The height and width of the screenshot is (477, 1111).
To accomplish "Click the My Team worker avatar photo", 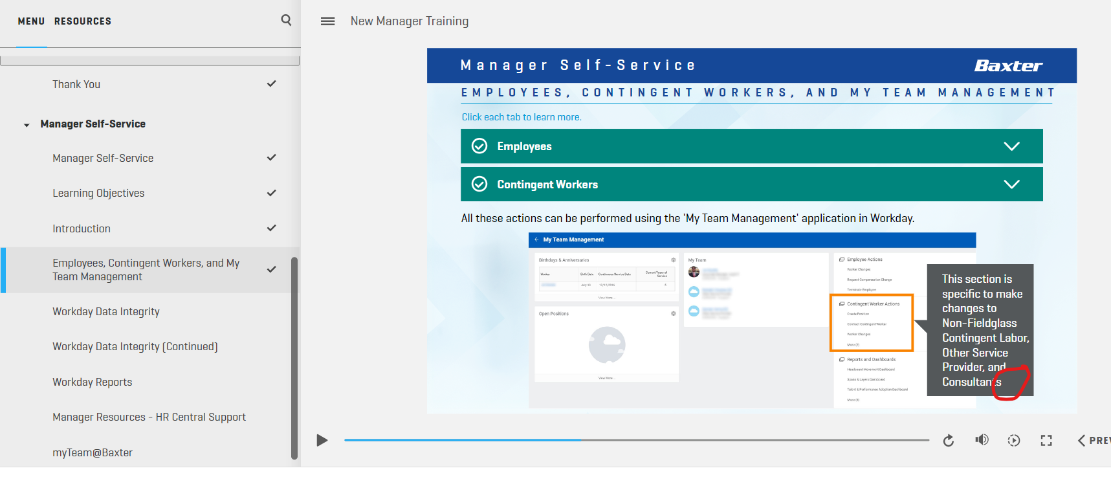I will click(694, 272).
